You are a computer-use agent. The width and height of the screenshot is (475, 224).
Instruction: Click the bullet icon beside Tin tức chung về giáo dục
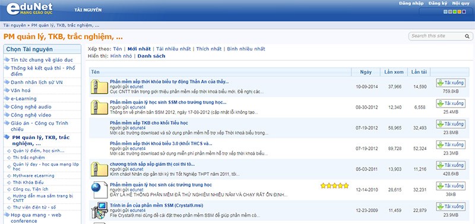[x=7, y=59]
